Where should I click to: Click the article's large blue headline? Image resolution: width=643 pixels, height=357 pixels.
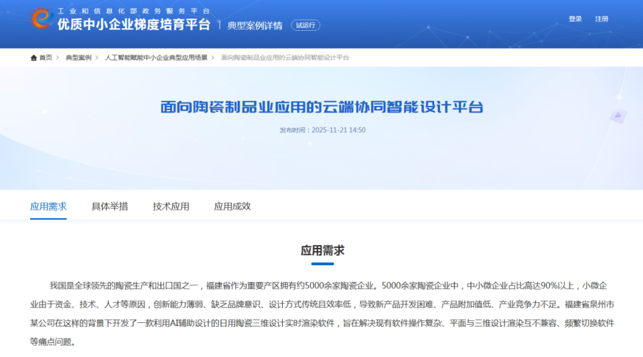click(322, 107)
